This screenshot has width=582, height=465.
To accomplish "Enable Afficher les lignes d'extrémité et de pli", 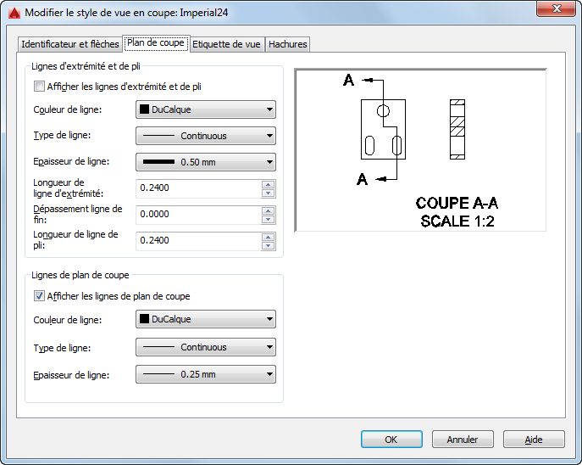I will (39, 87).
